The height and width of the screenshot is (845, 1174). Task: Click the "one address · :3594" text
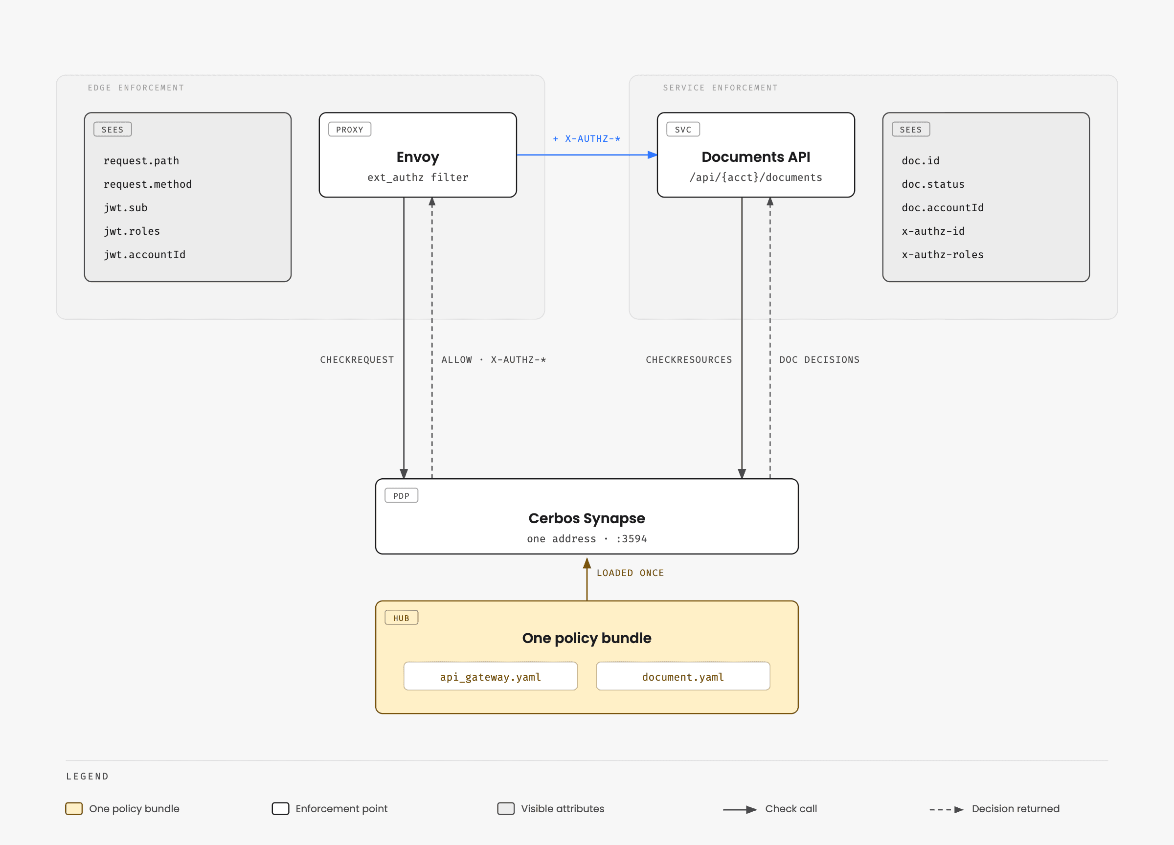tap(587, 539)
